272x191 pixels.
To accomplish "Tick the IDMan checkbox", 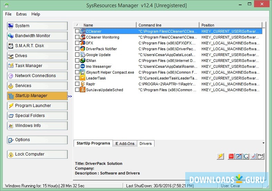I will point(77,61).
